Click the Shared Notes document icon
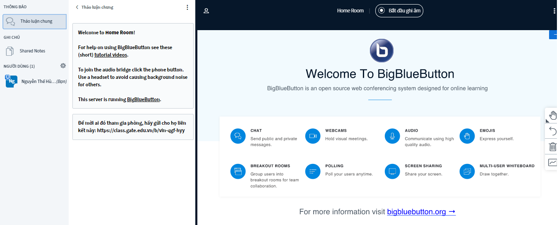Viewport: 559px width, 225px height. 10,51
